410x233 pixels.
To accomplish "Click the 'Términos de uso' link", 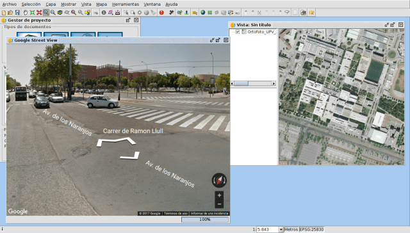I will tap(176, 213).
